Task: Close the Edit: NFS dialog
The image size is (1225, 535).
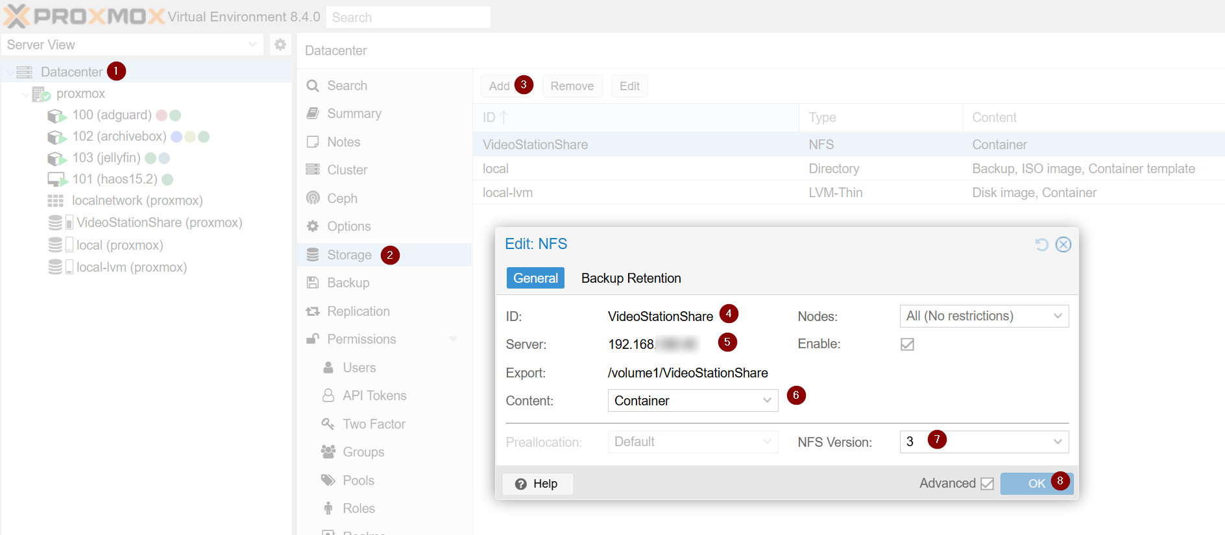Action: [1063, 244]
